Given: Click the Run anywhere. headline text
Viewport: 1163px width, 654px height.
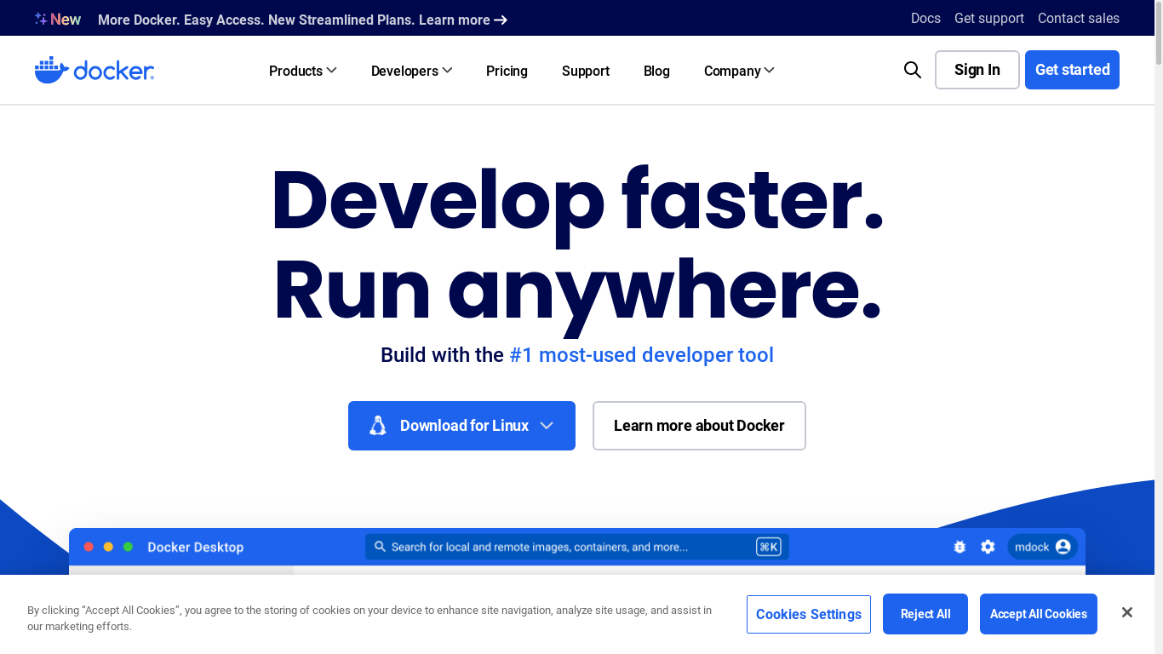Looking at the screenshot, I should pos(577,290).
